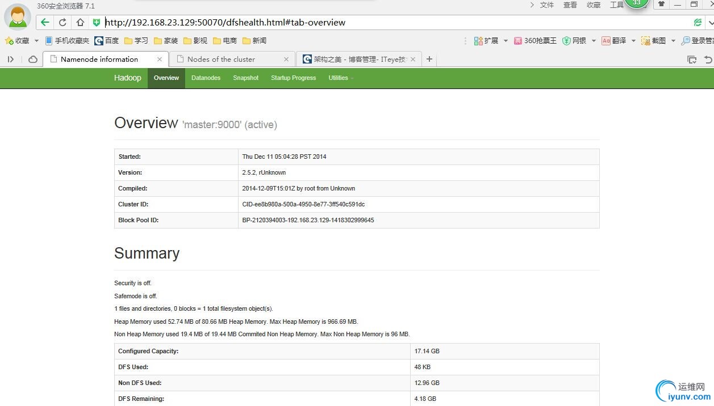
Task: Go back with the green arrow button
Action: [x=45, y=23]
